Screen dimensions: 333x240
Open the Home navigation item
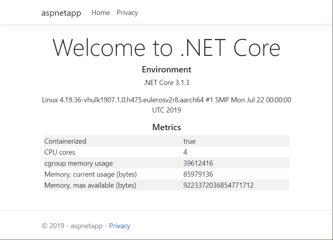coord(101,13)
